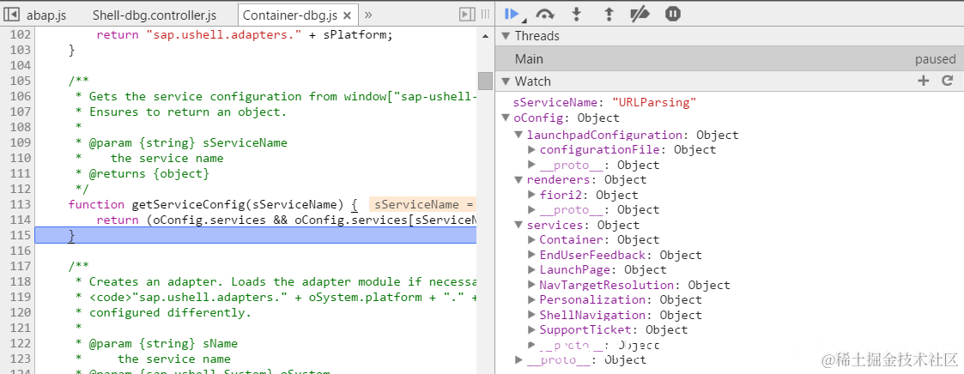Show more open tabs chevron

(368, 15)
